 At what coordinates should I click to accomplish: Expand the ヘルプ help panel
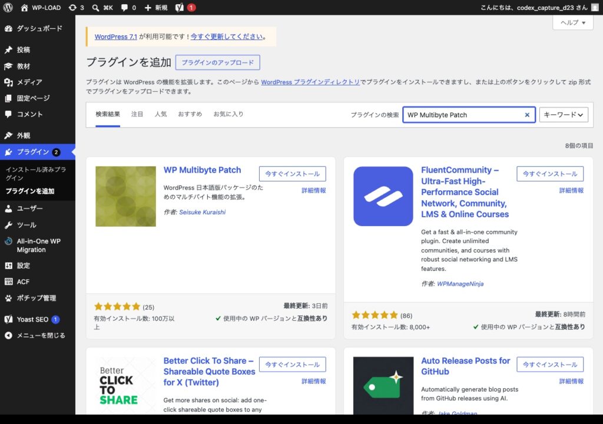click(x=572, y=23)
